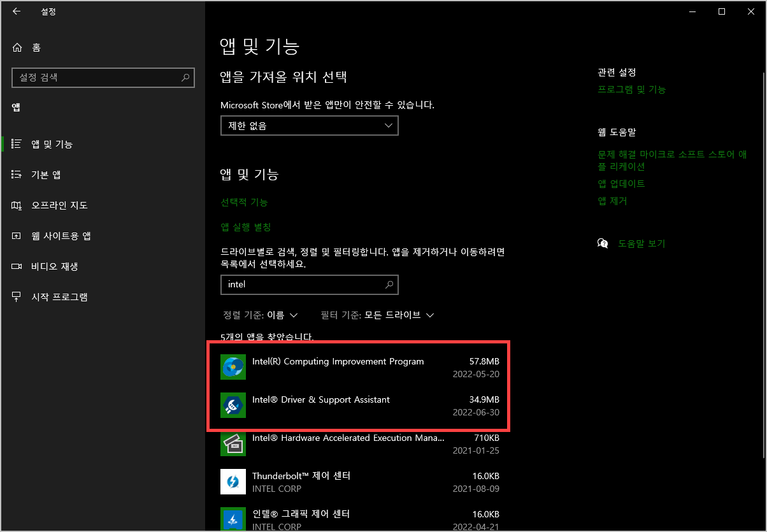Open 웹 사이트용 앱 settings page
The height and width of the screenshot is (532, 767).
click(x=102, y=236)
